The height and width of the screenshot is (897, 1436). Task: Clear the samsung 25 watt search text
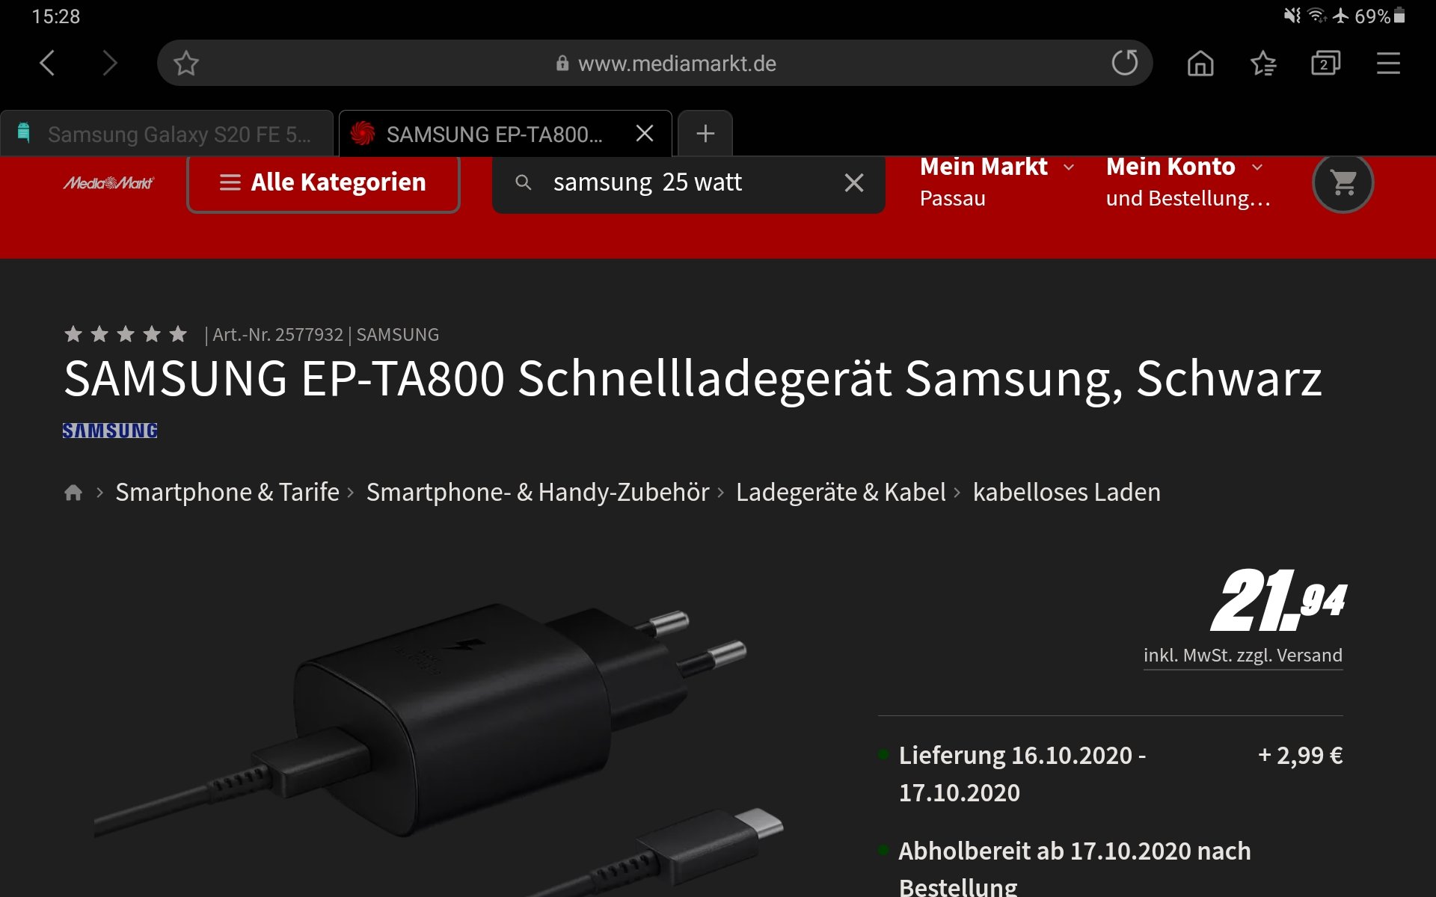(854, 182)
